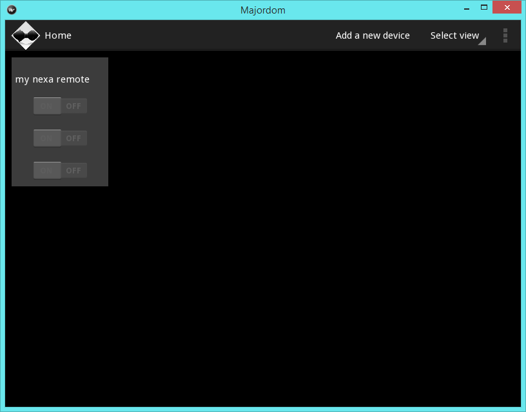Click the my nexa remote title
Image resolution: width=526 pixels, height=412 pixels.
52,79
